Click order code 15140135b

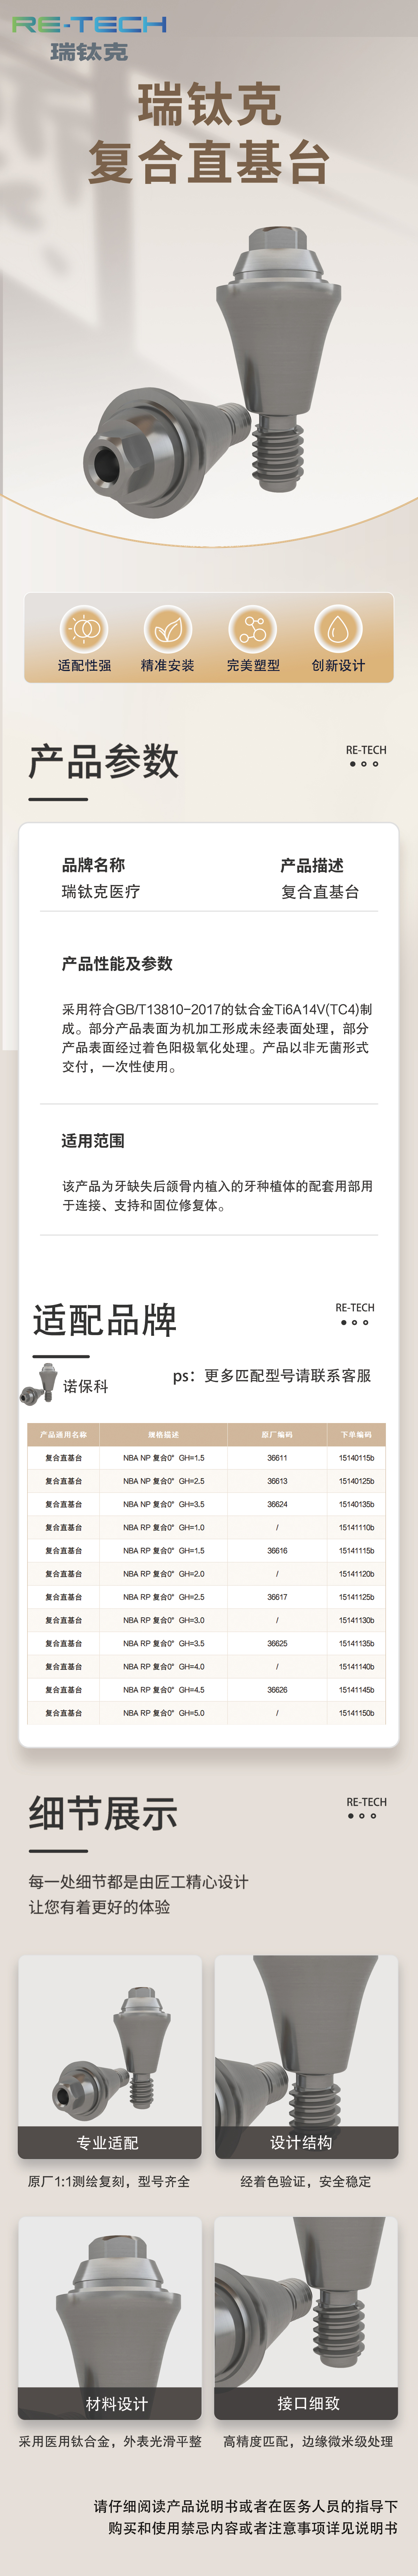356,1504
